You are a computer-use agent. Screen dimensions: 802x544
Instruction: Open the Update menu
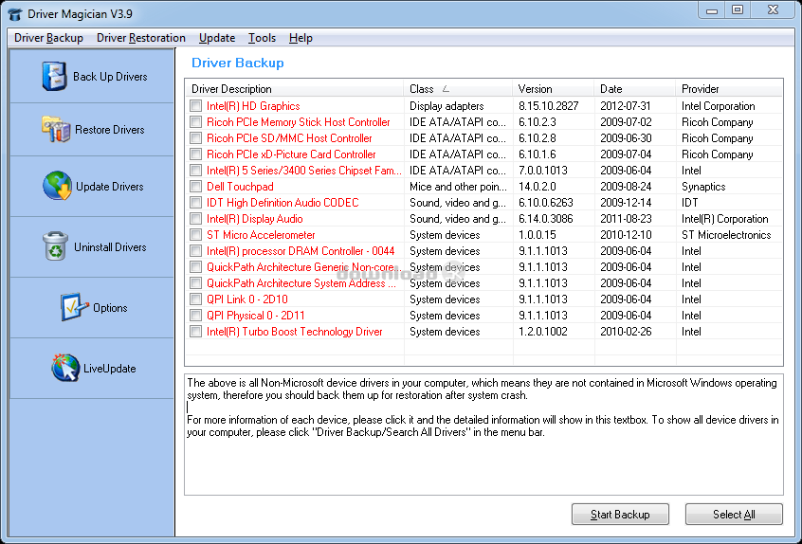click(x=217, y=38)
